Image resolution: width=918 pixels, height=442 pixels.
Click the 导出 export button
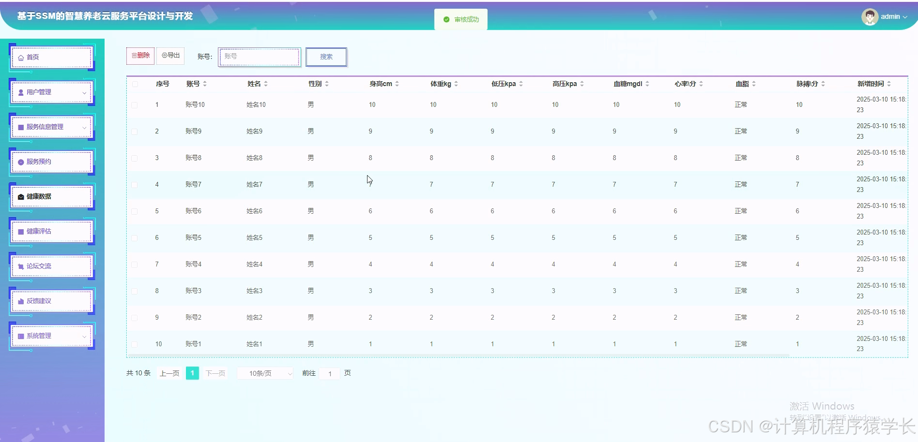click(170, 56)
